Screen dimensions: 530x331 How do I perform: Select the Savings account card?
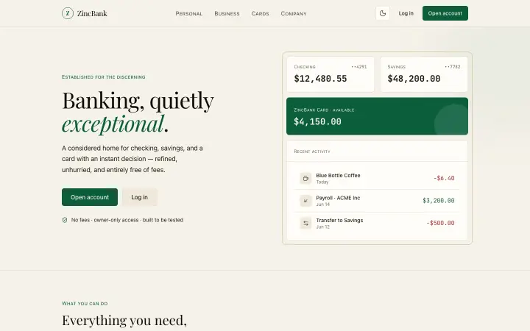click(x=424, y=74)
